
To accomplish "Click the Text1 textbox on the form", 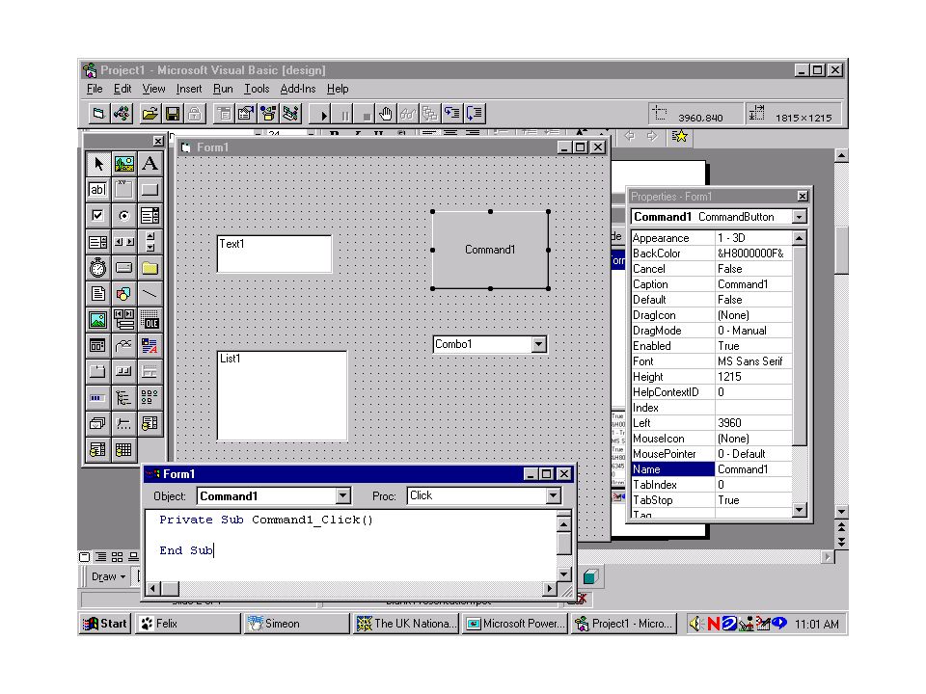I will [x=275, y=254].
